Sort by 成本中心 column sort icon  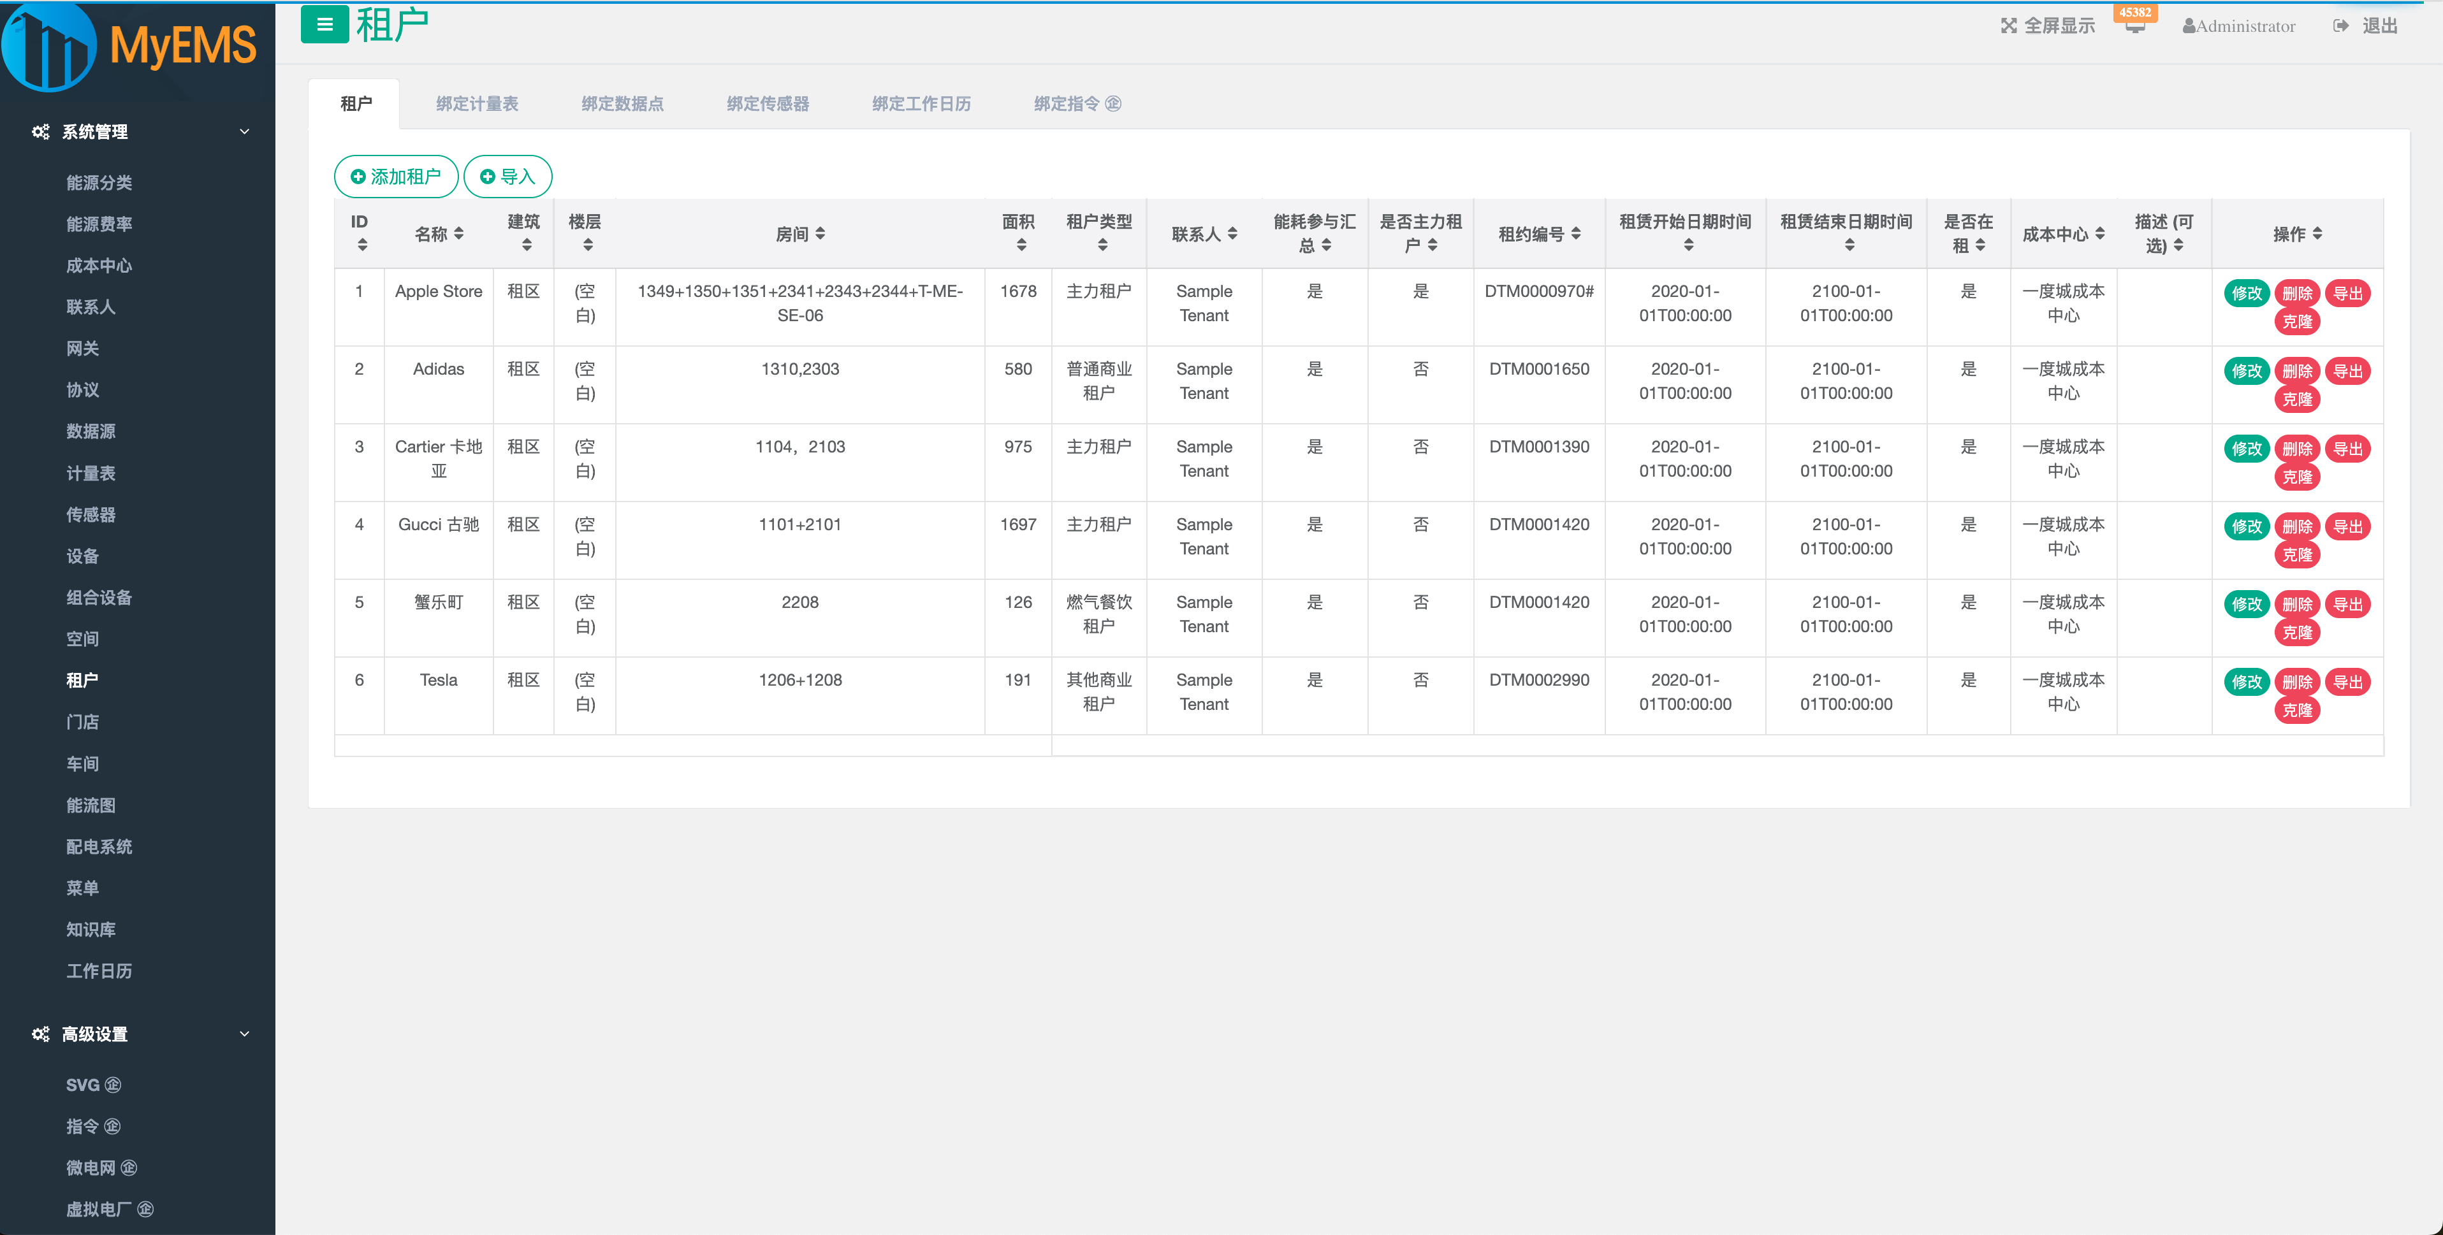pyautogui.click(x=2099, y=233)
